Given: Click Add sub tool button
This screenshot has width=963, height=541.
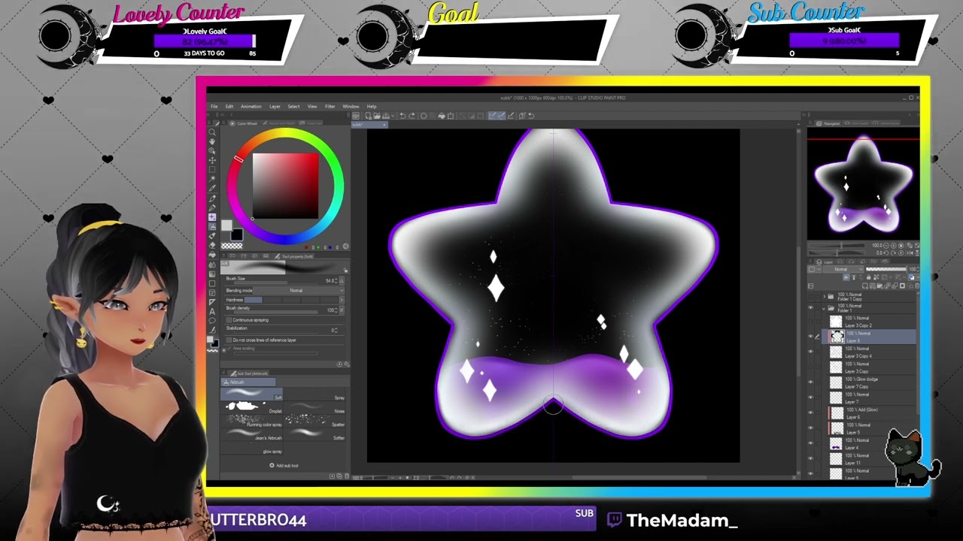Looking at the screenshot, I should coord(284,465).
